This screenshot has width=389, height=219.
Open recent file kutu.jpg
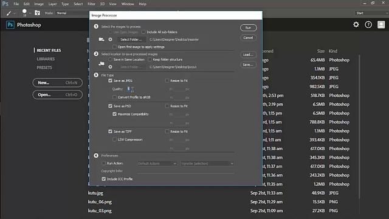pyautogui.click(x=95, y=193)
